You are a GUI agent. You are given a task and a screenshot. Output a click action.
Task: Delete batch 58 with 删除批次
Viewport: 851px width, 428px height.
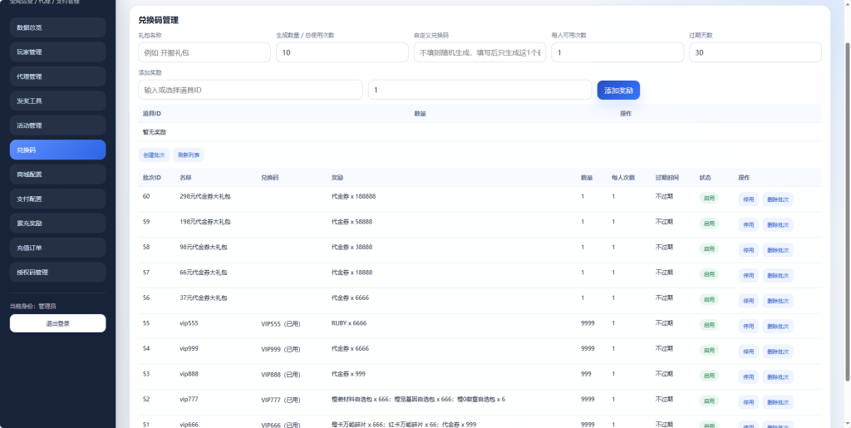778,250
